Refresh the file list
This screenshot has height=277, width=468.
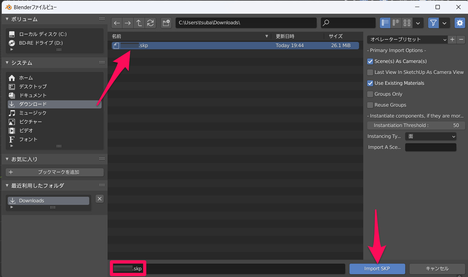tap(151, 23)
